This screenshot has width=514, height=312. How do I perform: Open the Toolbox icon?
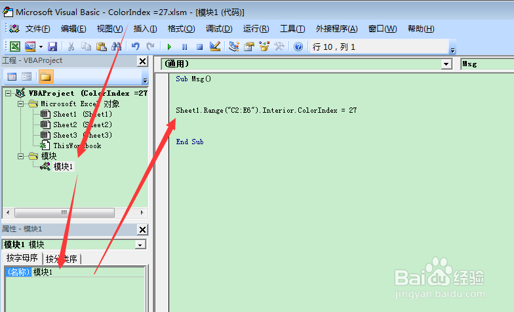point(279,47)
